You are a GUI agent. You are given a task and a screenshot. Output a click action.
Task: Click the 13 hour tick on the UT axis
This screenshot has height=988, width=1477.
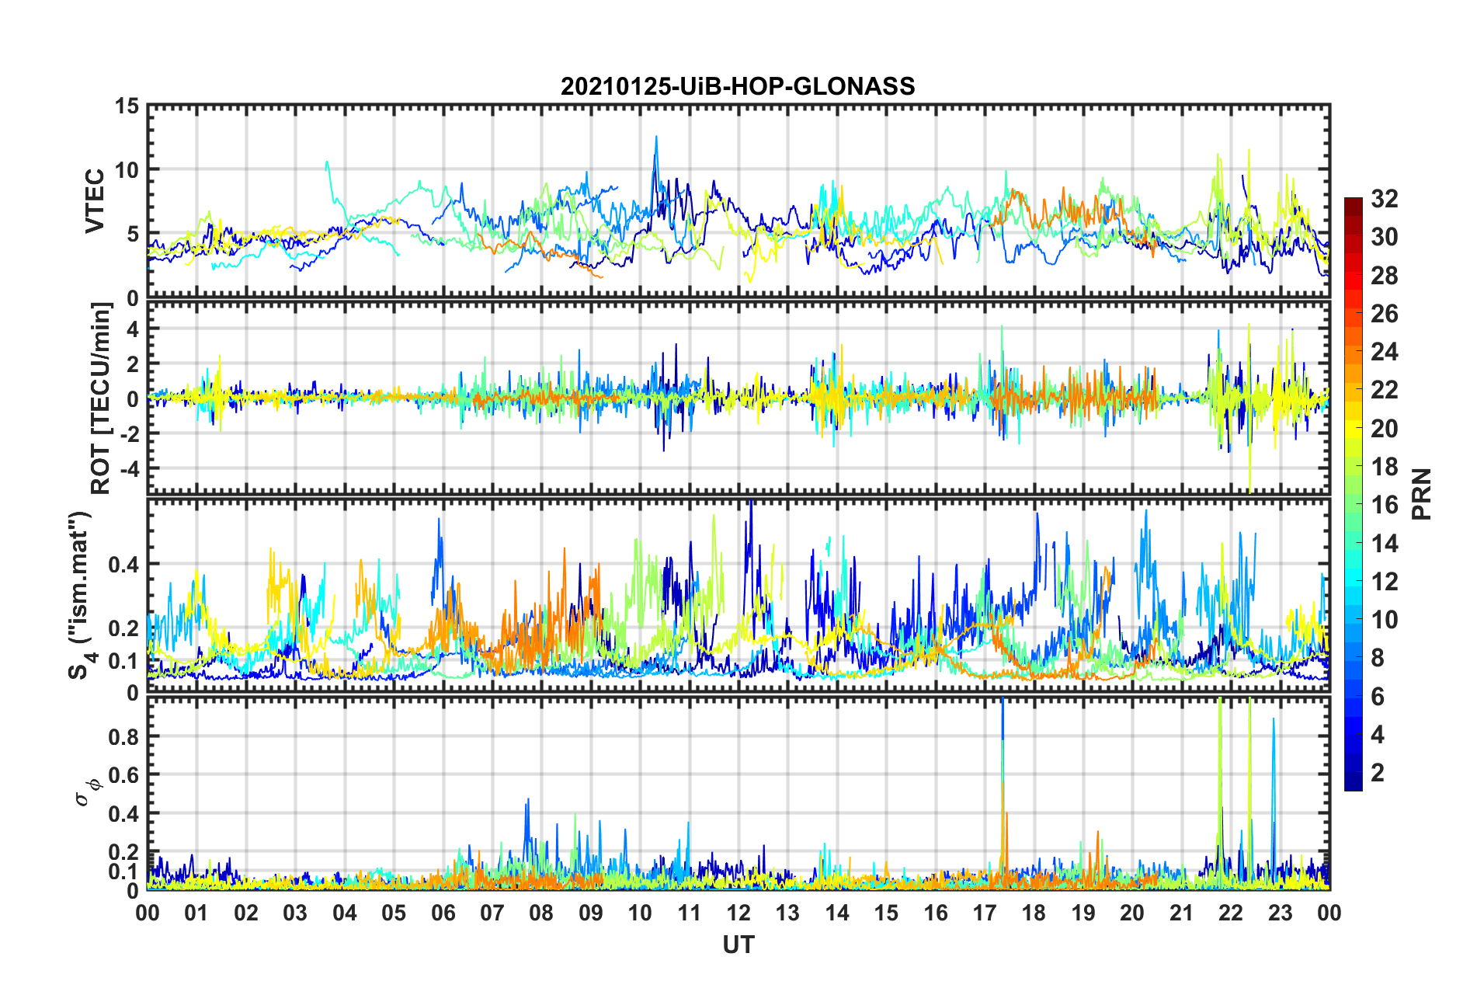[x=787, y=913]
